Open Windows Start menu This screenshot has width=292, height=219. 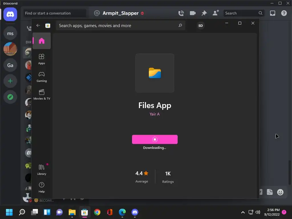9,212
